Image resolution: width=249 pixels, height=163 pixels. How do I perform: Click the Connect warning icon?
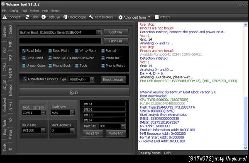(5, 17)
